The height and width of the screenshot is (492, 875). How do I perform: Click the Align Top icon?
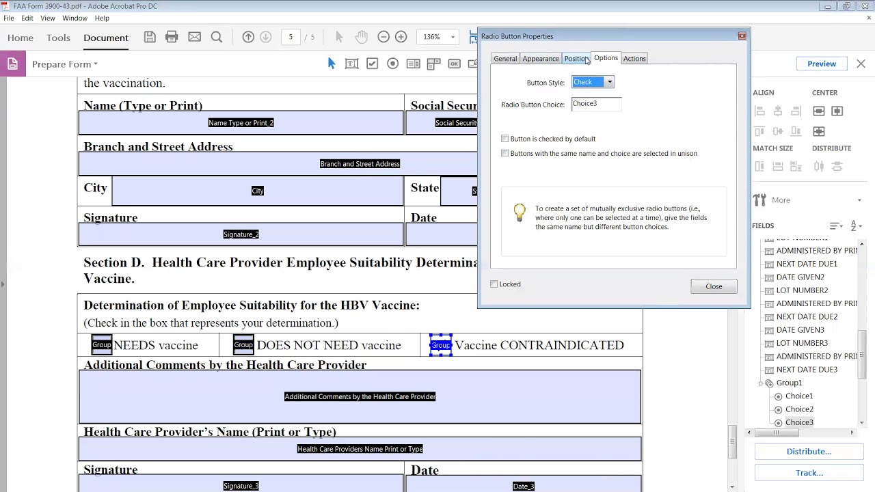[759, 131]
